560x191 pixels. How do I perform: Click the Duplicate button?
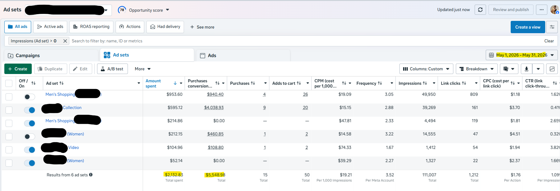pyautogui.click(x=50, y=69)
